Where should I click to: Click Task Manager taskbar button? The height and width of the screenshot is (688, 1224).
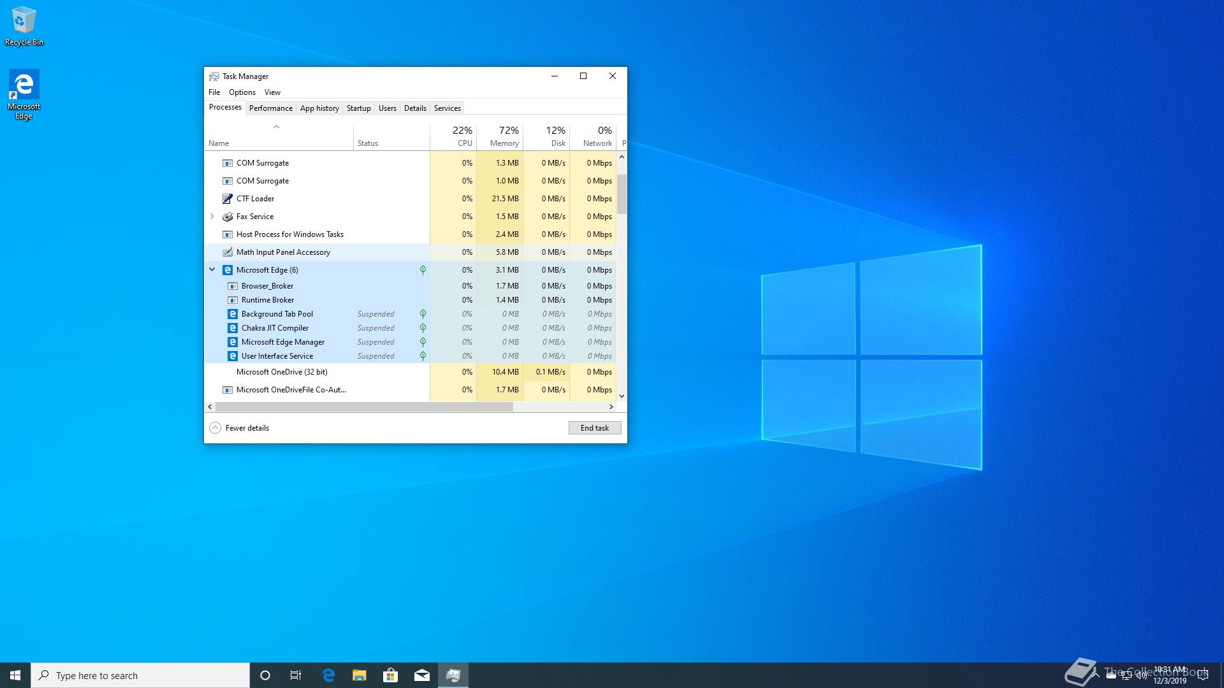click(453, 675)
